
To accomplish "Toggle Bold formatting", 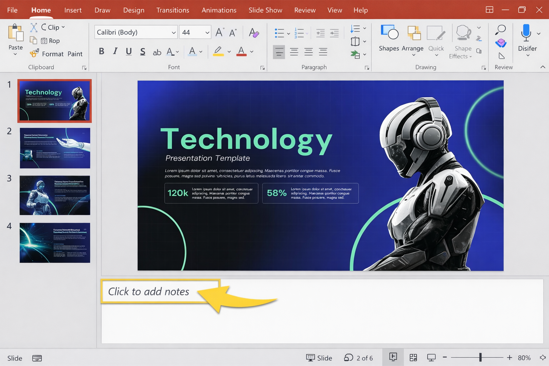I will pos(102,51).
